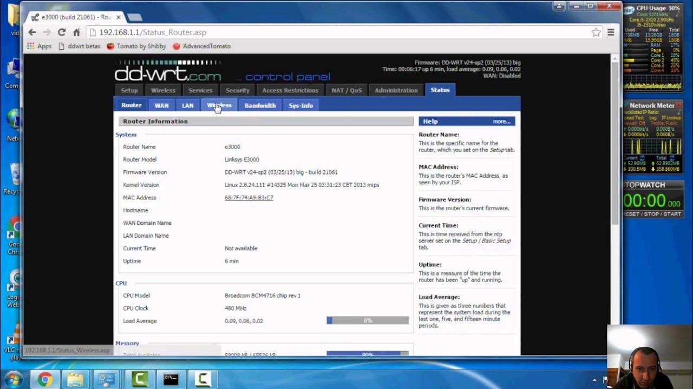Image resolution: width=693 pixels, height=389 pixels.
Task: Open the Administration tab
Action: click(x=396, y=90)
